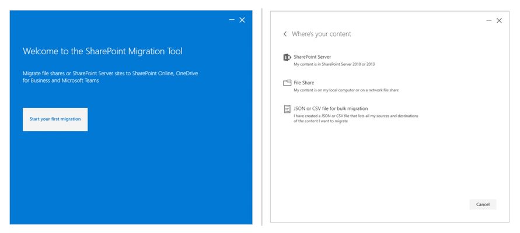
Task: Click the local computer or network file share description
Action: [x=346, y=90]
